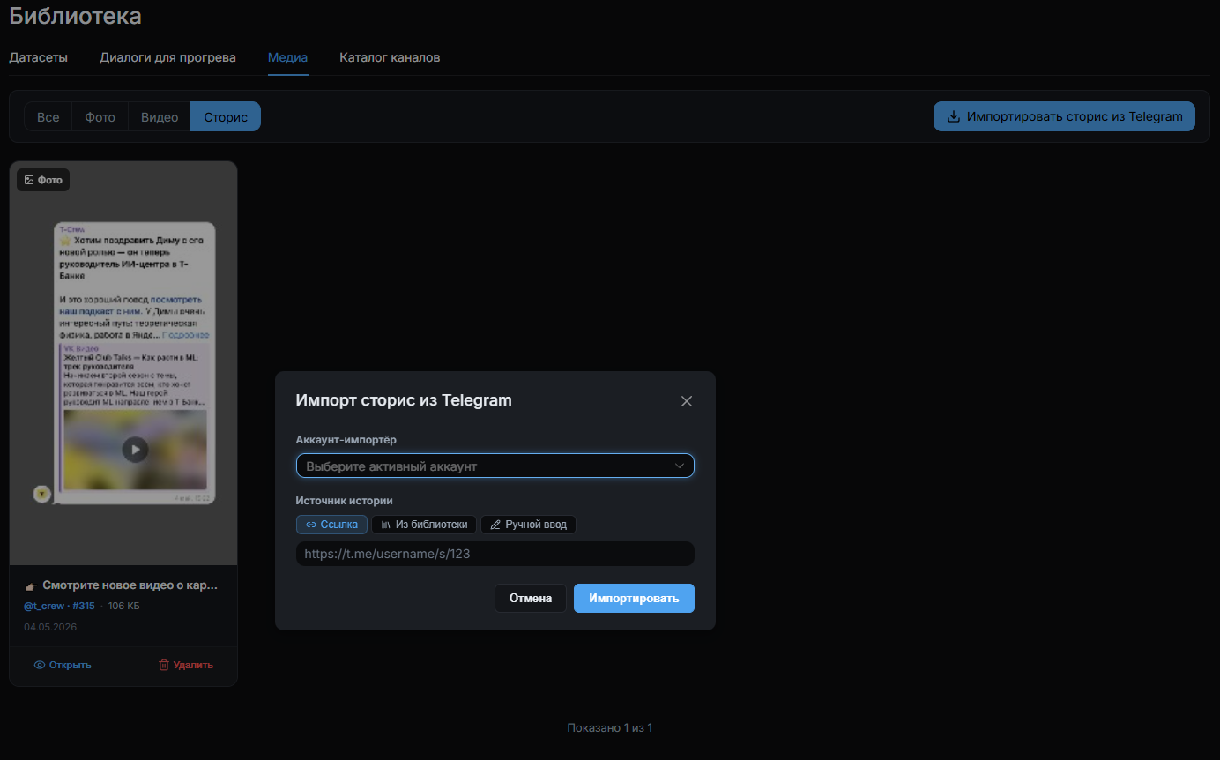1220x760 pixels.
Task: Click the 106 КБ file size text
Action: tap(124, 606)
